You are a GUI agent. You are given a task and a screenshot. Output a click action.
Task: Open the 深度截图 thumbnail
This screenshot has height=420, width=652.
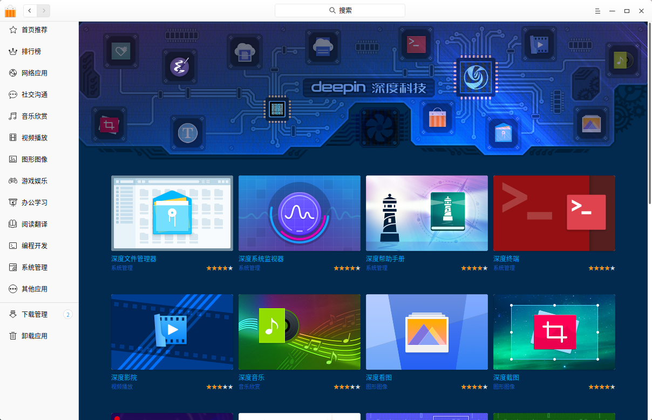click(x=554, y=332)
